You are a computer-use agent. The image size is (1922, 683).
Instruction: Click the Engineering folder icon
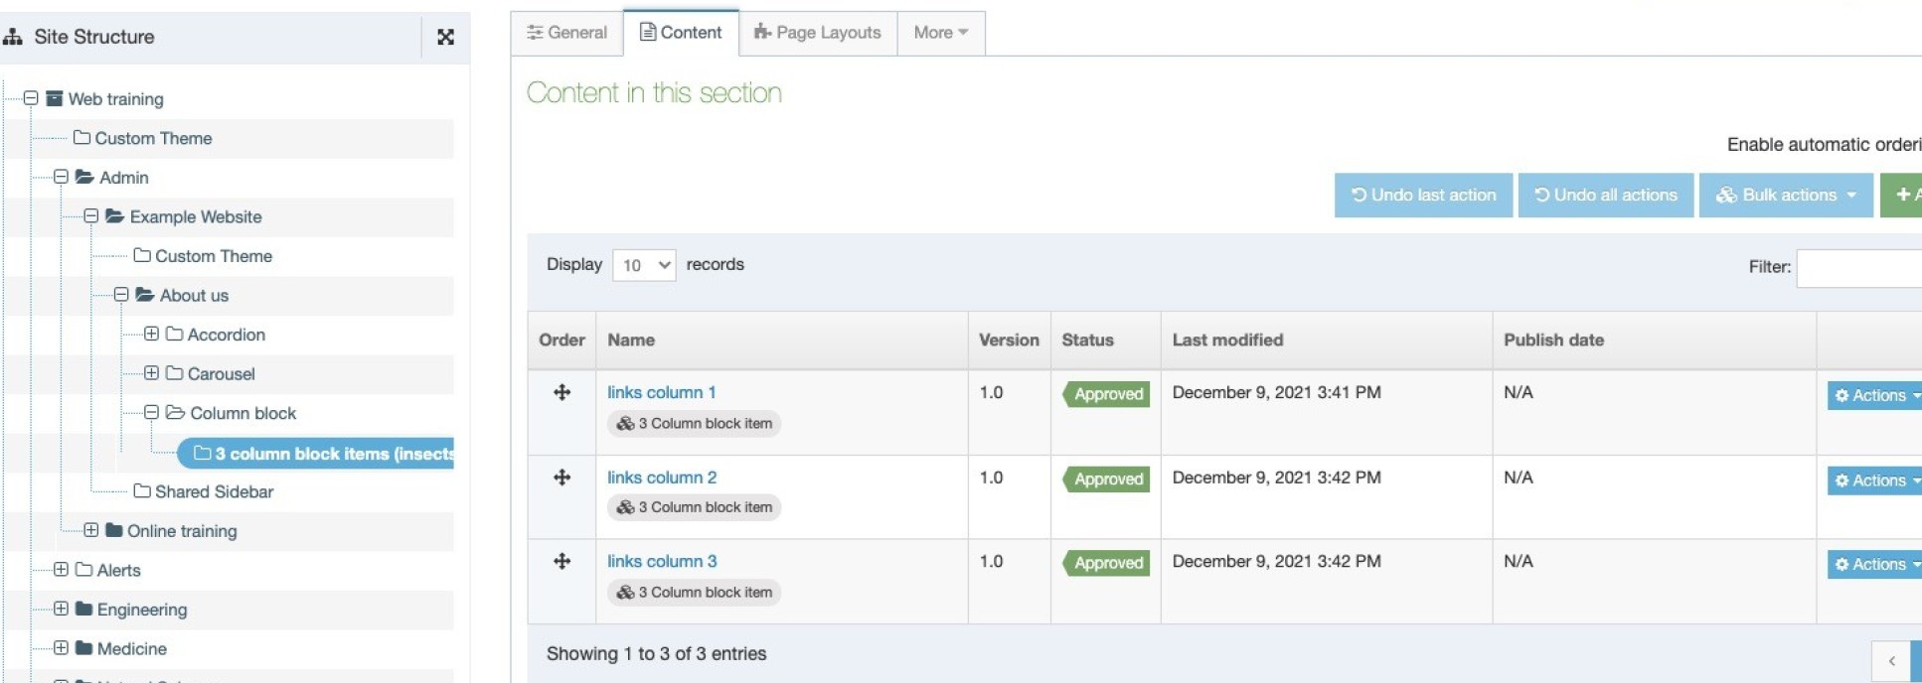(84, 610)
